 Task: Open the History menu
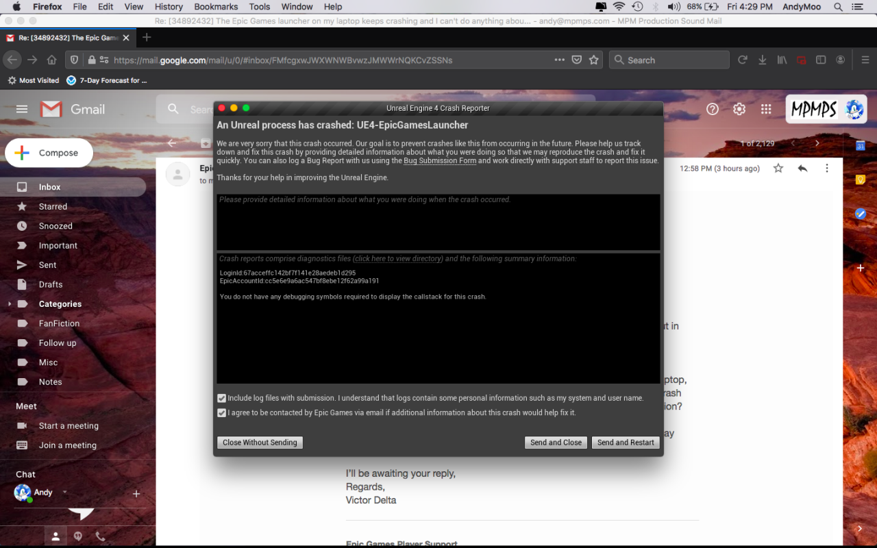169,7
